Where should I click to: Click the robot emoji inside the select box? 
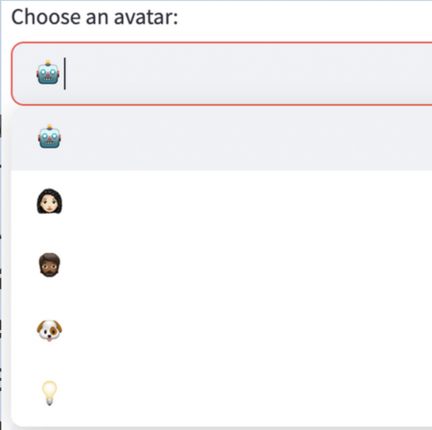pos(48,73)
